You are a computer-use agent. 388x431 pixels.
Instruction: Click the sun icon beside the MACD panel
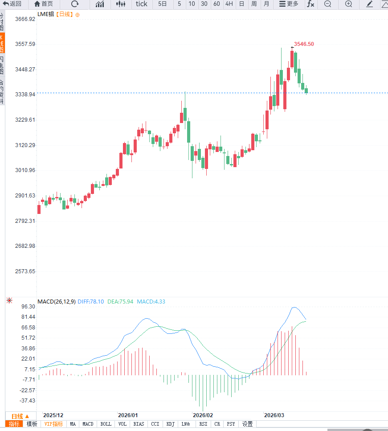9,301
